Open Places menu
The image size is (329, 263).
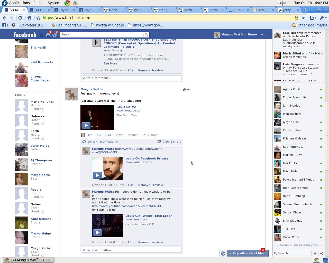tap(39, 3)
